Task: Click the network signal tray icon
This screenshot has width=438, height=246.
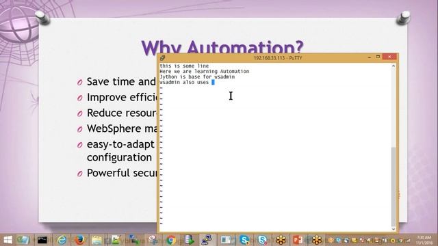Action: pyautogui.click(x=408, y=240)
